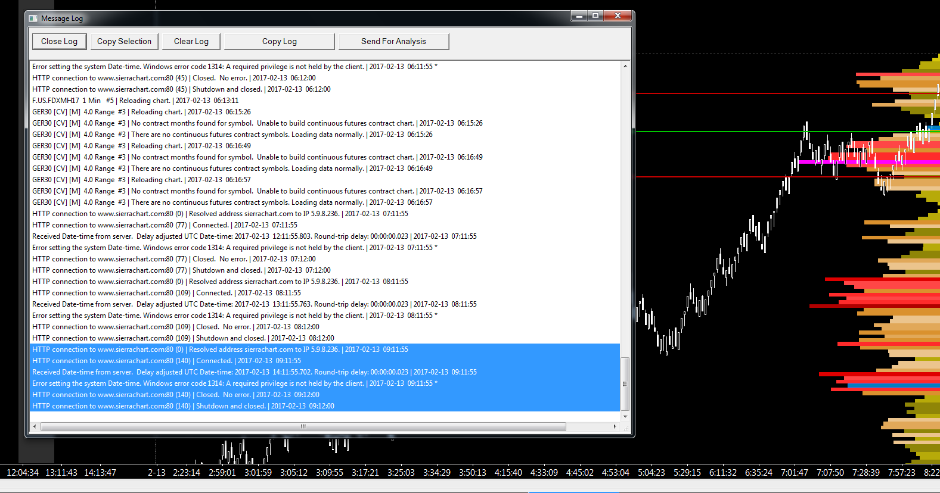Maximize the Message Log window

(x=595, y=16)
